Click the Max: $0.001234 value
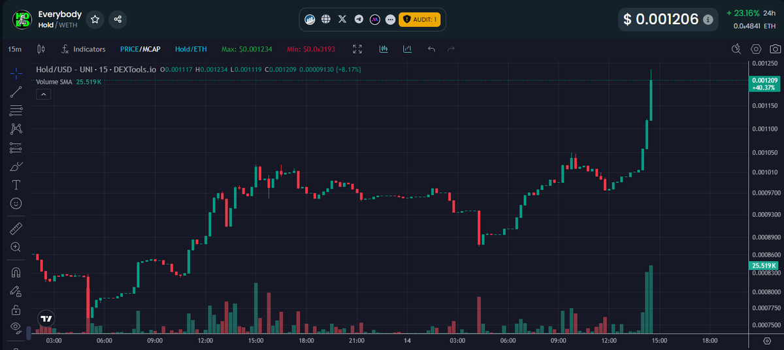Image resolution: width=784 pixels, height=350 pixels. [x=246, y=49]
